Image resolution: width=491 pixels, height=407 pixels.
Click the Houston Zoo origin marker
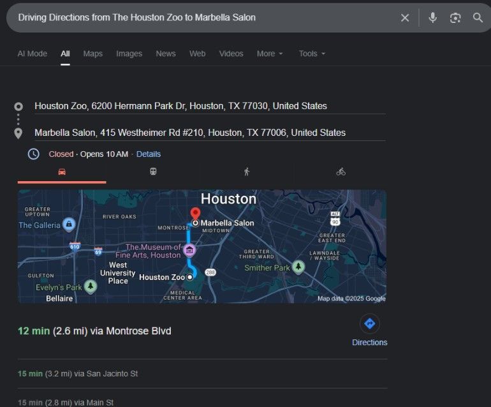[189, 277]
